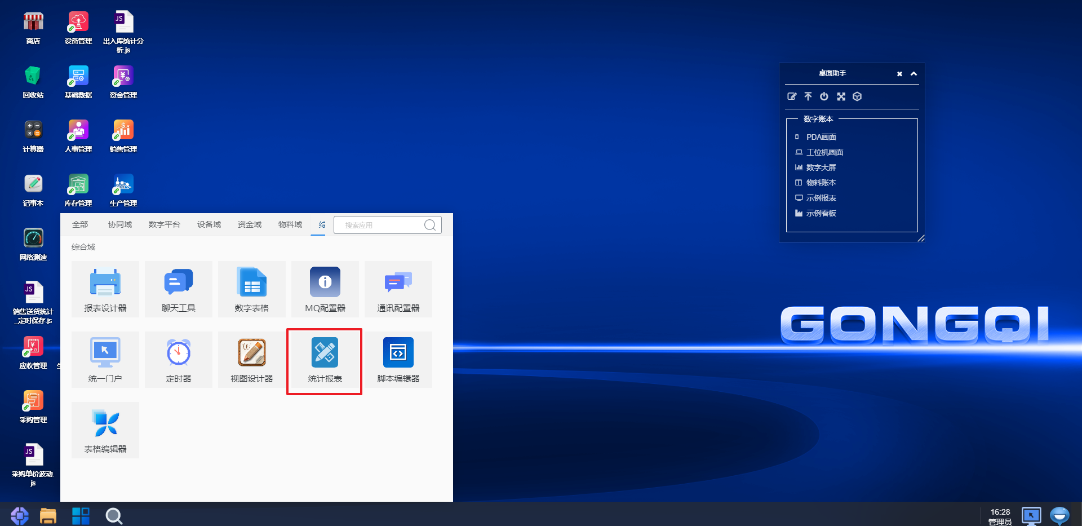The image size is (1082, 526).
Task: Select 采购单价波动.js file icon
Action: point(33,465)
